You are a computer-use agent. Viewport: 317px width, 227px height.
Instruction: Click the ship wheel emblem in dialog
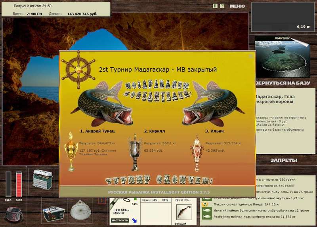tap(78, 70)
